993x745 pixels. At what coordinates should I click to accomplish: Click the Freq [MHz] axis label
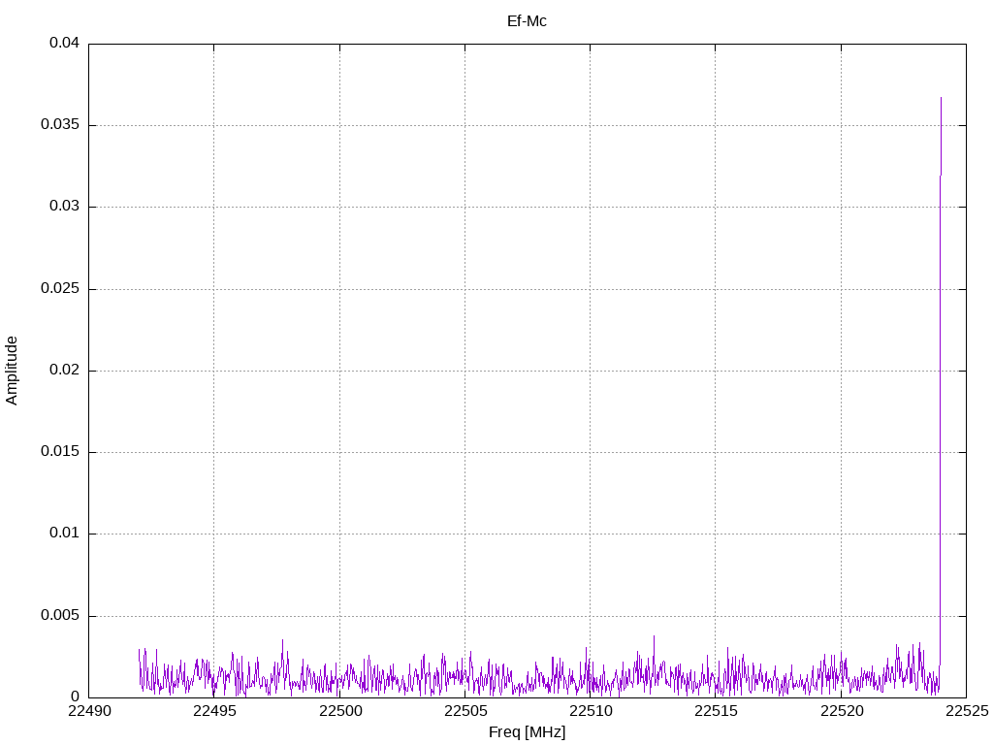tap(527, 732)
